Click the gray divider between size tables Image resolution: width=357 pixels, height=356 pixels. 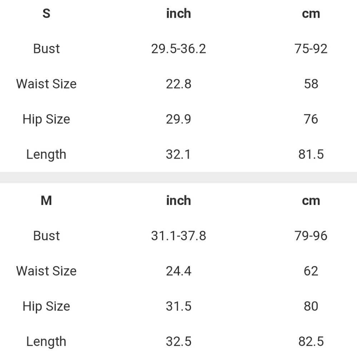tap(178, 177)
